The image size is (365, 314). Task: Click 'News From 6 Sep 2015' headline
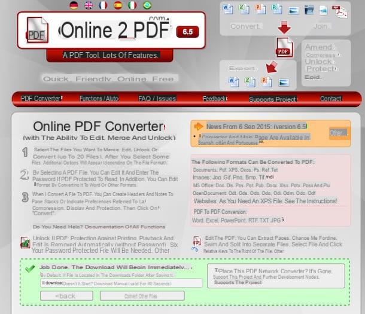256,127
